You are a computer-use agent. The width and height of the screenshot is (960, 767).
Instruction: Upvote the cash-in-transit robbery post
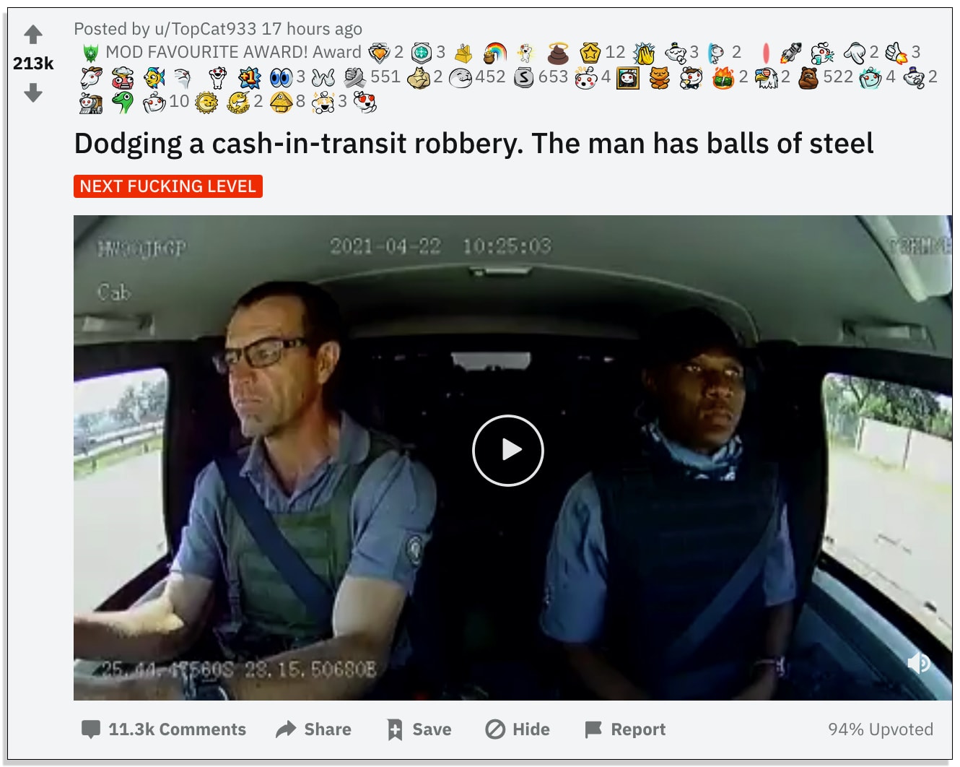click(x=33, y=34)
